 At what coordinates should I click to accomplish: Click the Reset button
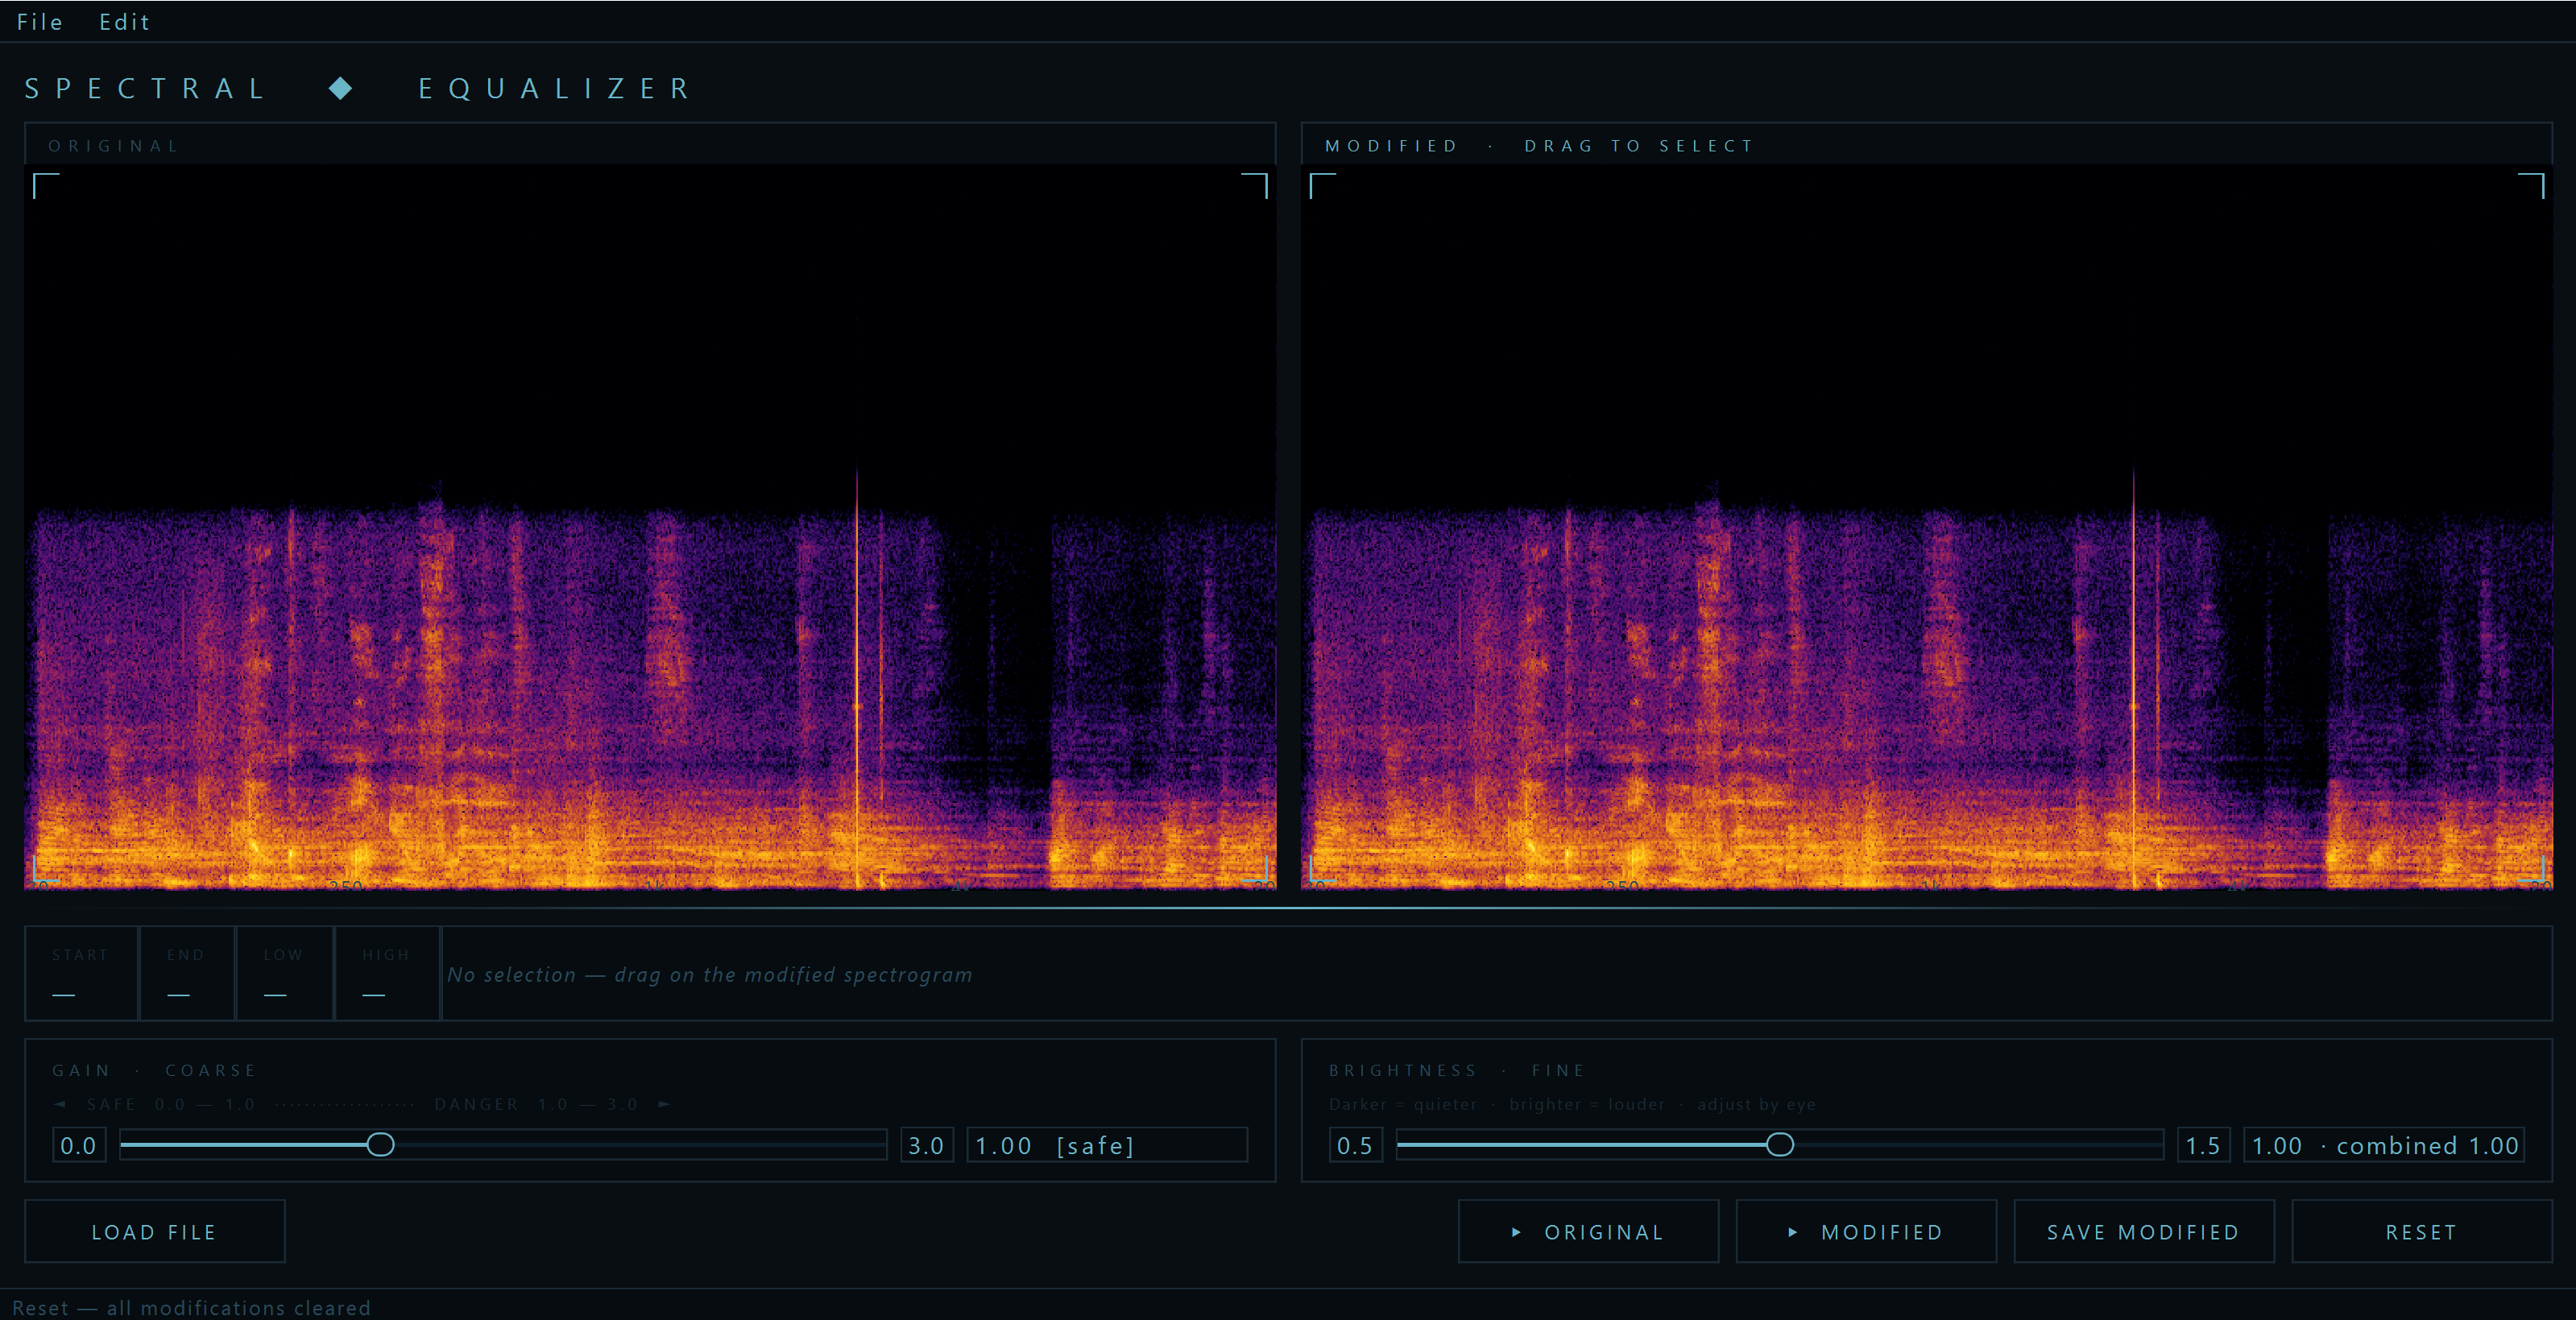click(2422, 1232)
